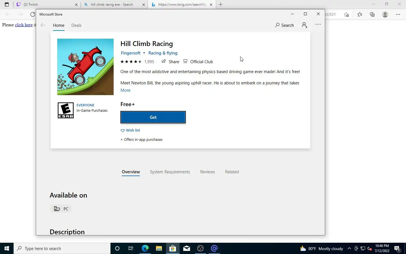Click Microsoft Store taskbar icon
Screen dimensions: 406x254
pyautogui.click(x=173, y=248)
